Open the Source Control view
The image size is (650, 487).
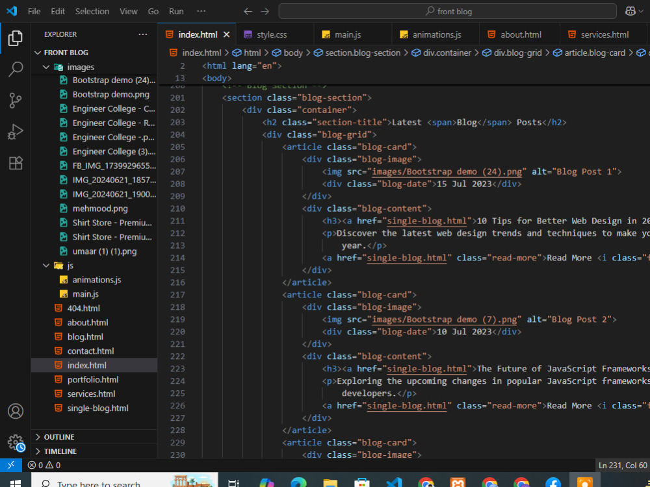click(16, 101)
